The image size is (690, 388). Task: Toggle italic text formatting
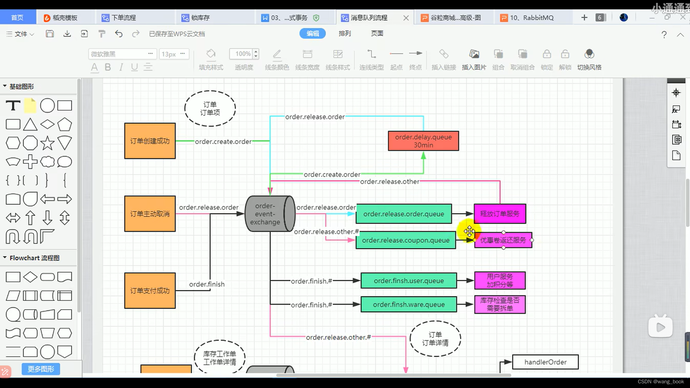(121, 67)
